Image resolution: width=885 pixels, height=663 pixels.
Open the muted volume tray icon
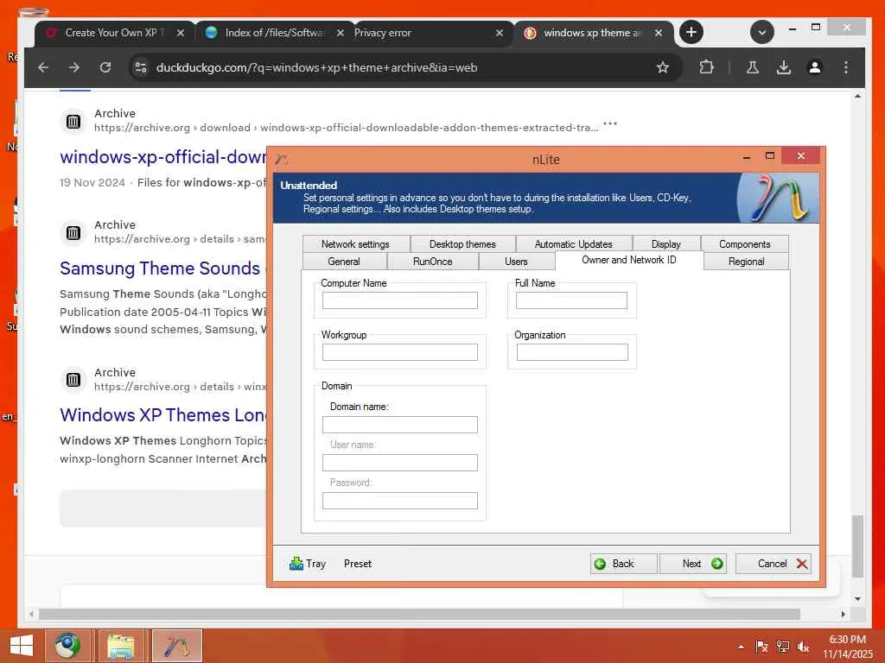(803, 647)
